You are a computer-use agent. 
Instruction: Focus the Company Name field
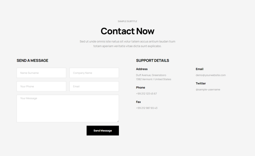tap(94, 73)
